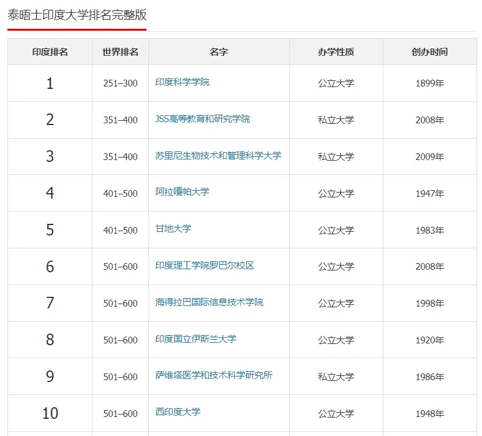Select 公立大学 in the 印度科学学院 row
482x436 pixels.
click(x=336, y=83)
